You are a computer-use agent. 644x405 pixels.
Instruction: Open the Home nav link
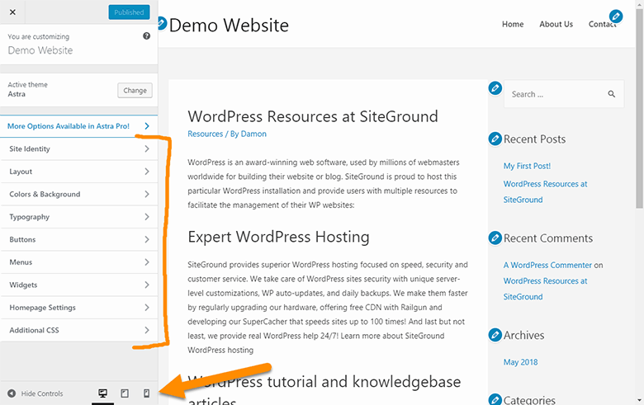[513, 24]
